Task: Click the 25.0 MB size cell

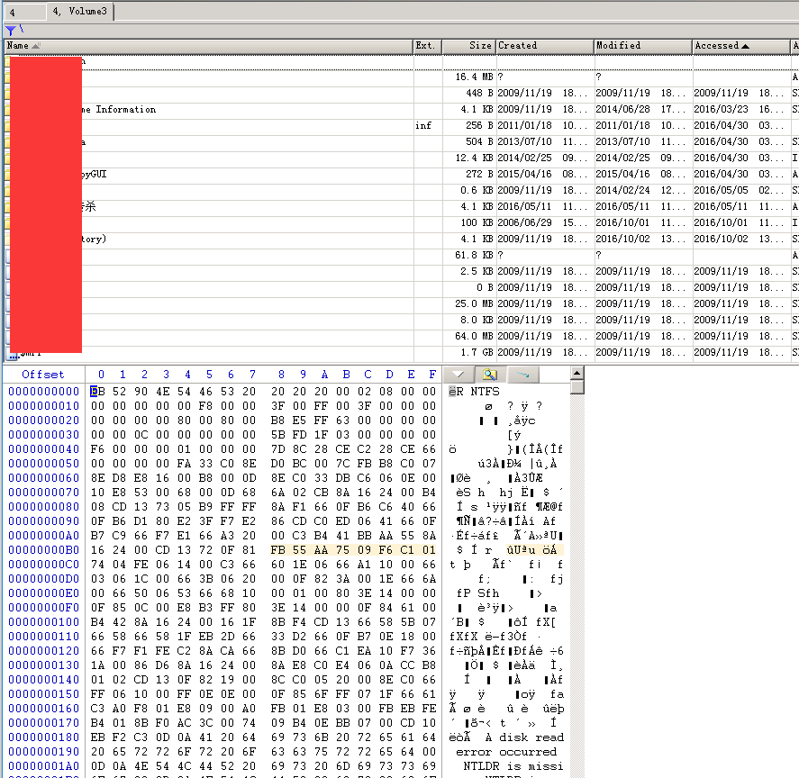Action: point(468,303)
